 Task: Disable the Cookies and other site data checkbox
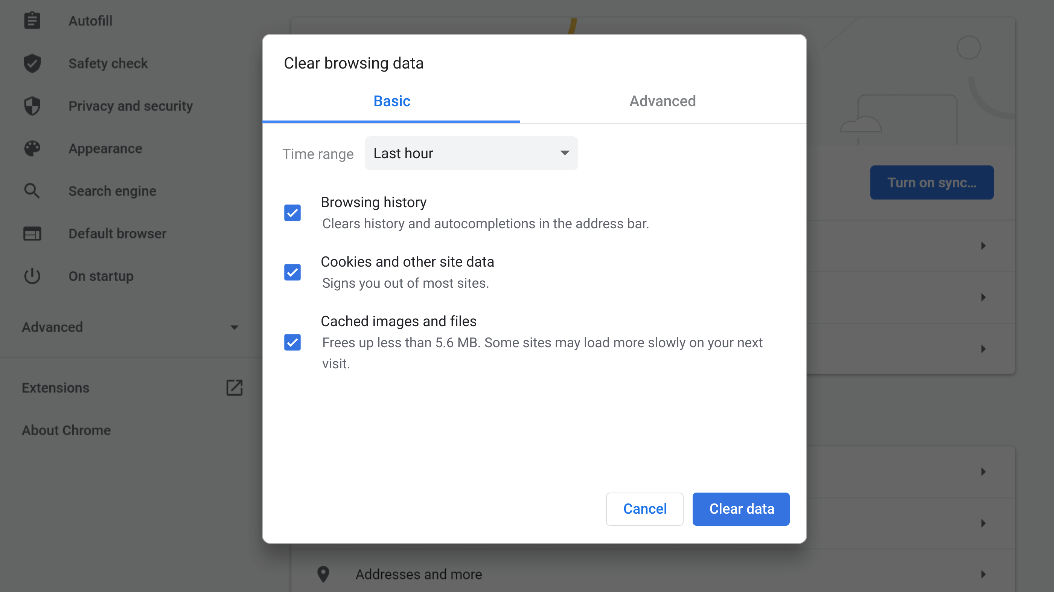pos(292,272)
